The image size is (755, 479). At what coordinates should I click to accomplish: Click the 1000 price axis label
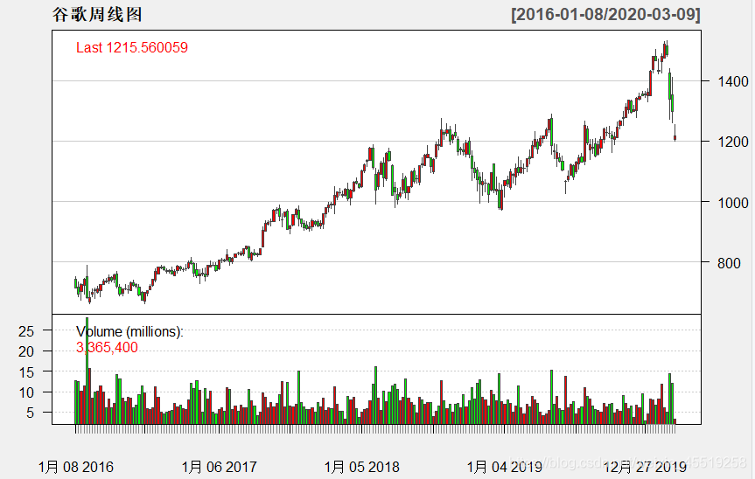[x=733, y=203]
